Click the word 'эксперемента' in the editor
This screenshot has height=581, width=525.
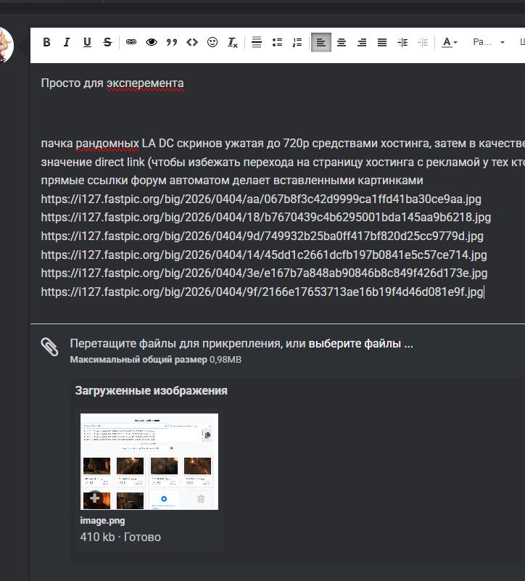pos(145,83)
